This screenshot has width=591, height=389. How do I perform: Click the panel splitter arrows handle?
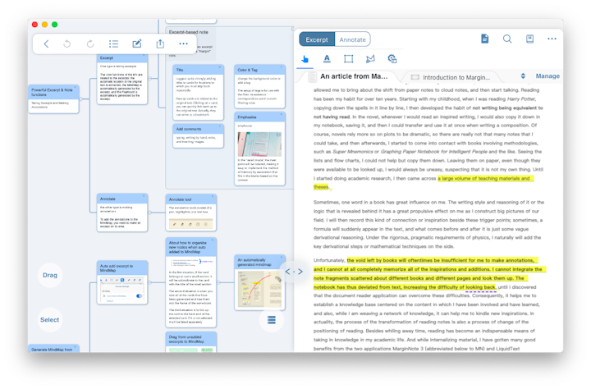294,272
